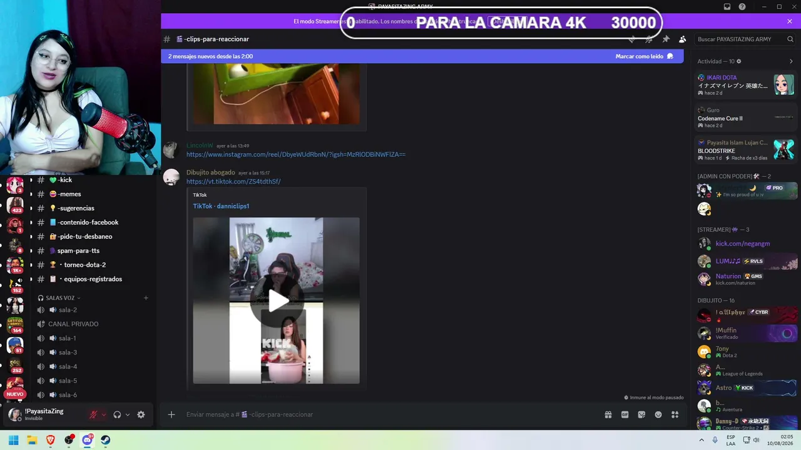Click Marcar como leído
The height and width of the screenshot is (450, 801).
tap(645, 56)
